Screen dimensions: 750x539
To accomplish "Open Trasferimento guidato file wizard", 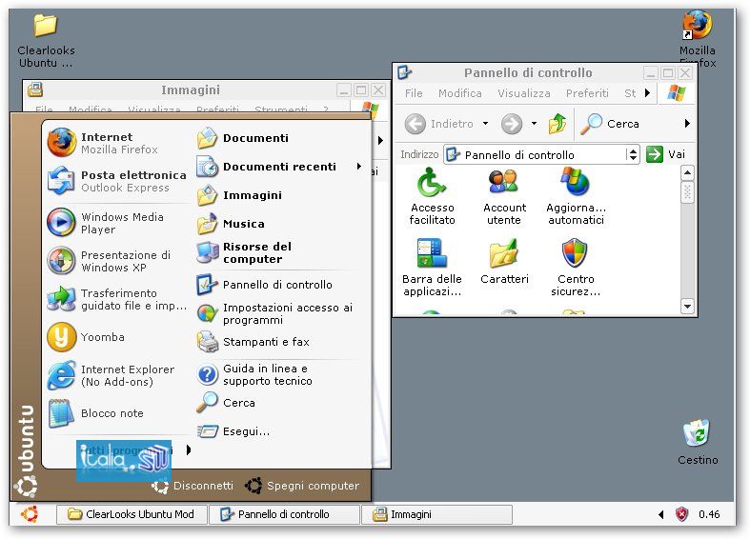I will point(116,299).
